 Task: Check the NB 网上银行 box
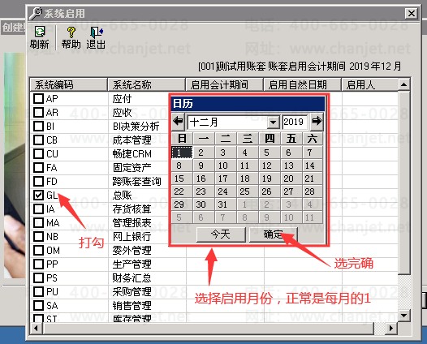click(x=38, y=237)
